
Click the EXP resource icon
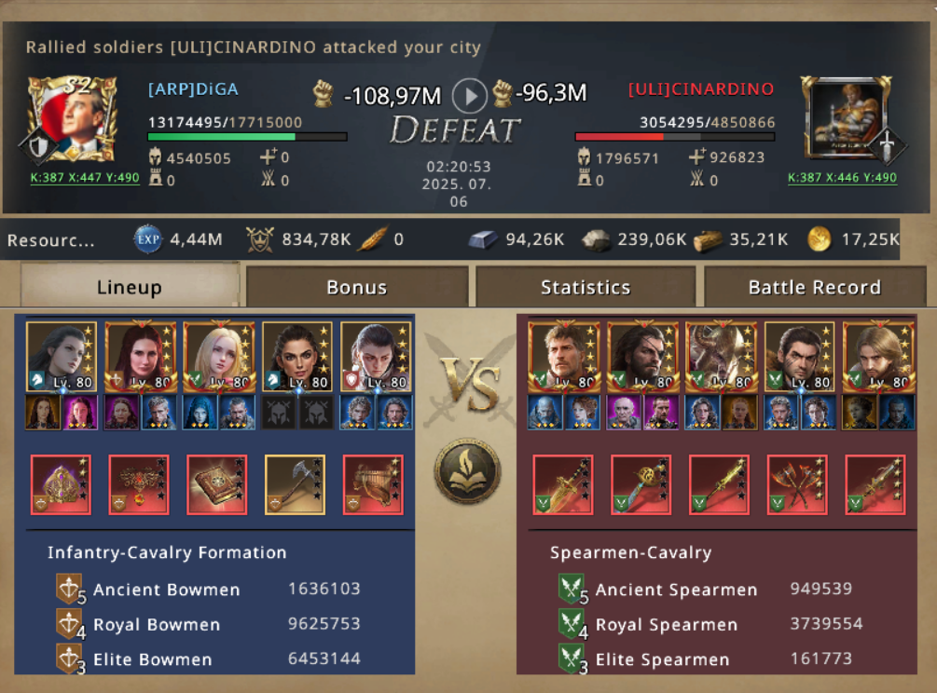(147, 239)
